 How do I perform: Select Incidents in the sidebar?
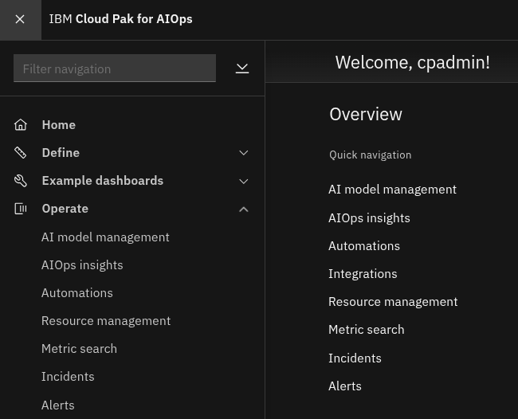68,377
